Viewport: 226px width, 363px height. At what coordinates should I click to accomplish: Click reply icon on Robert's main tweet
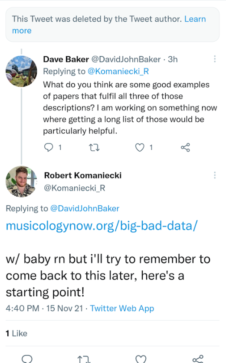tap(27, 359)
